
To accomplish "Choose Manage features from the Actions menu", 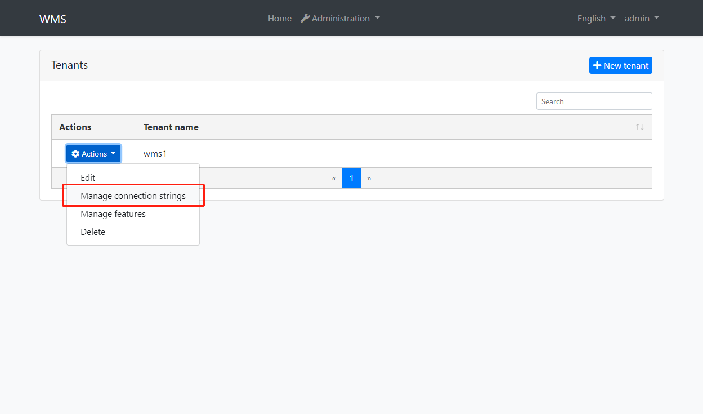I will pyautogui.click(x=113, y=213).
